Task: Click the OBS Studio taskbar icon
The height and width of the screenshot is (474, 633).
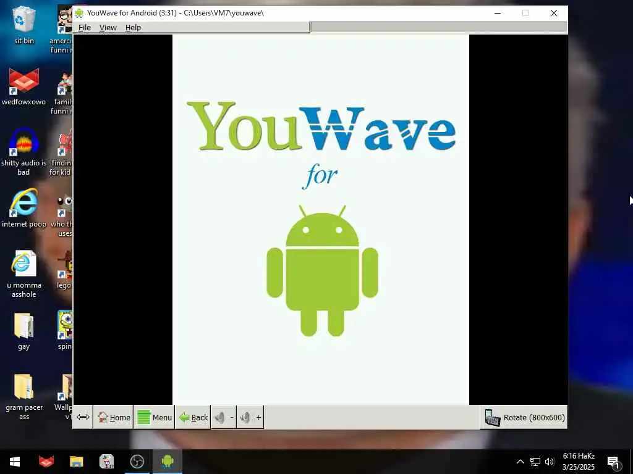Action: pos(137,462)
